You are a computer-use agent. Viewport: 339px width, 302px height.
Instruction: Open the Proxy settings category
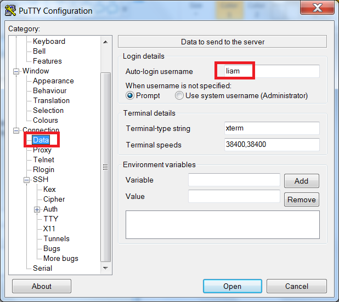tap(42, 150)
